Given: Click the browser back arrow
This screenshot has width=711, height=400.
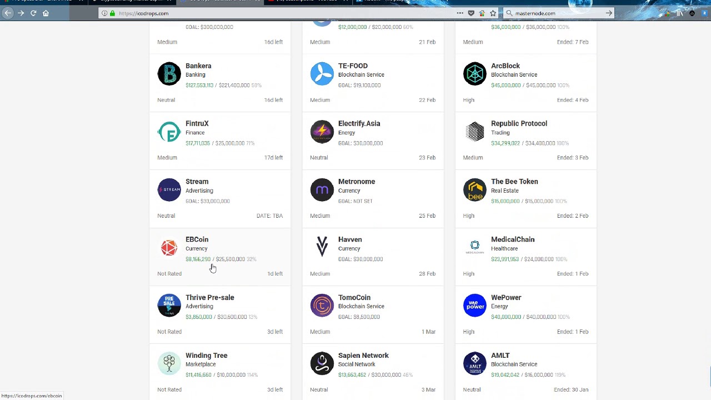Looking at the screenshot, I should [8, 13].
